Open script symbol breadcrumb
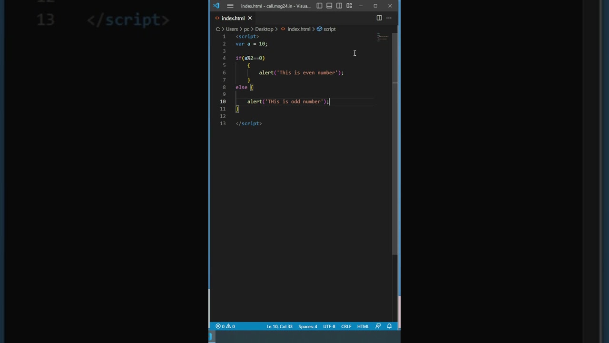The image size is (609, 343). [326, 29]
